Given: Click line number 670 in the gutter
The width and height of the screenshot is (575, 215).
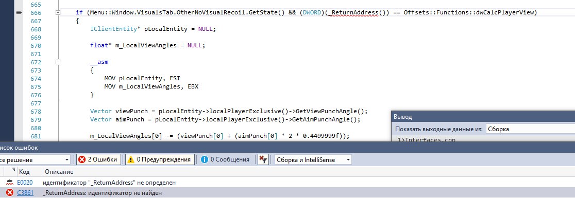Looking at the screenshot, I should pyautogui.click(x=36, y=46).
